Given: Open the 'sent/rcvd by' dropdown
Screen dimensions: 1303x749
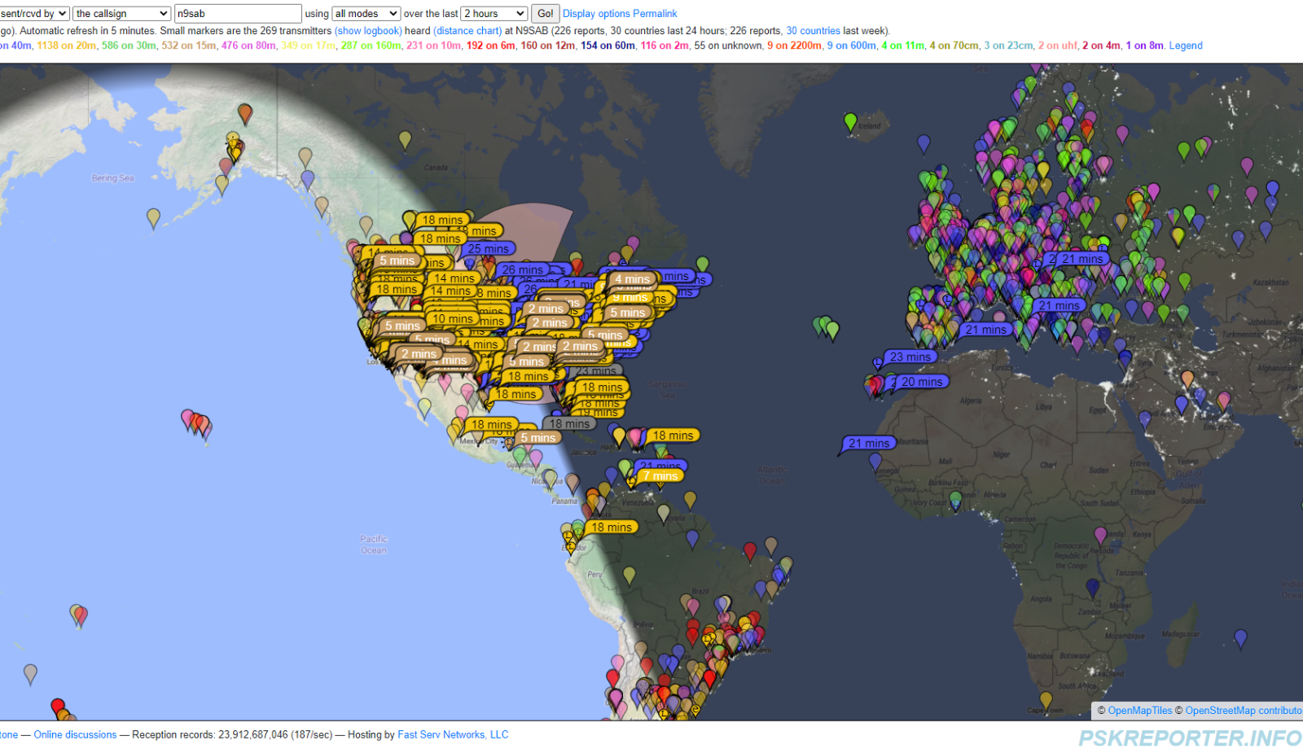Looking at the screenshot, I should point(34,14).
